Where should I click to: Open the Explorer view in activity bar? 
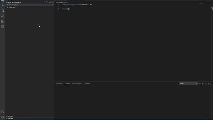3,1
